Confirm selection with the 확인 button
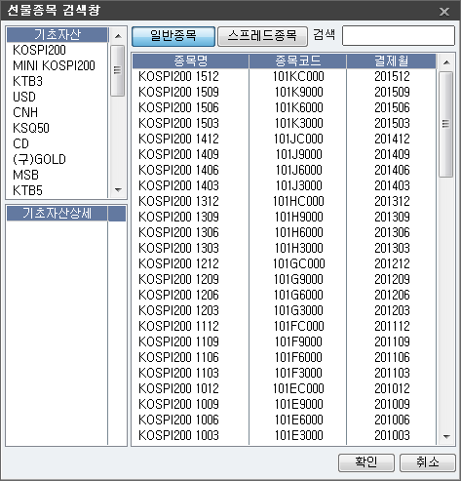461x481 pixels. point(366,462)
